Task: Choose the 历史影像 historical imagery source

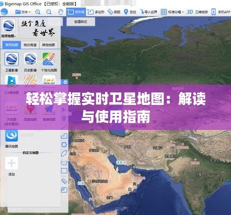Action: 30,62
